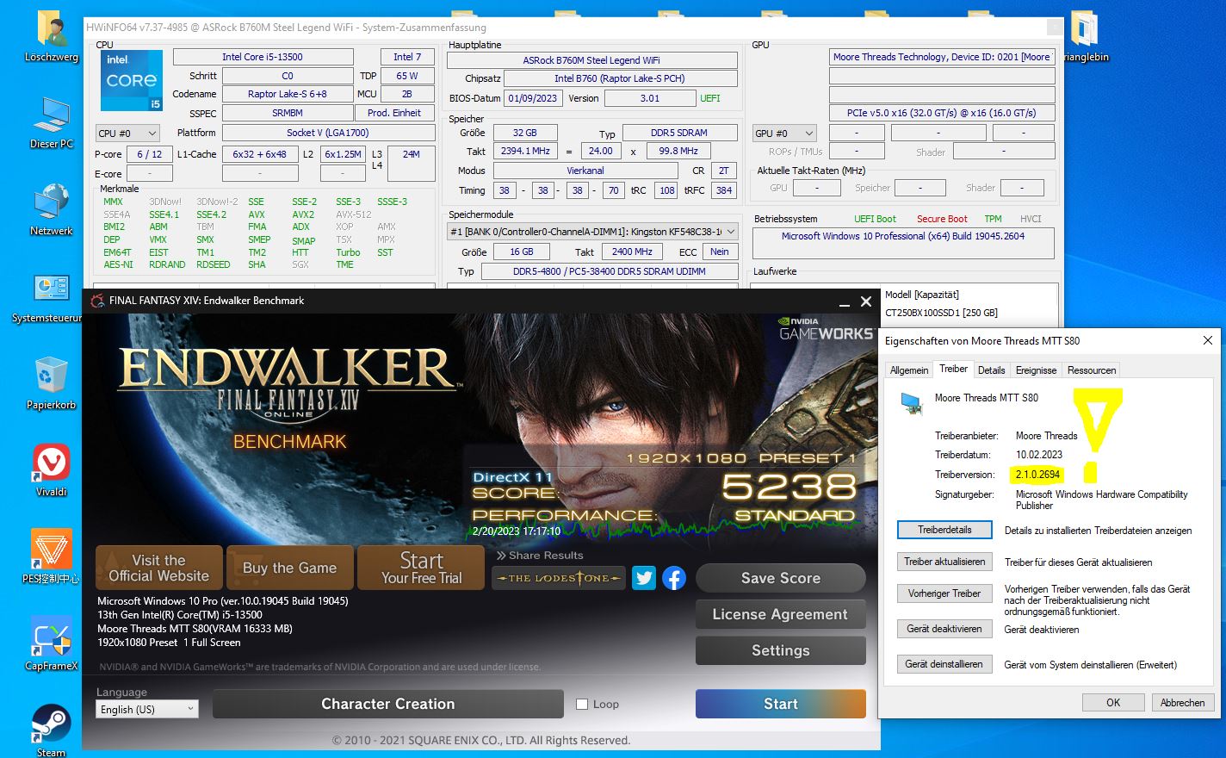Launch CapFrameX desktop icon
Image resolution: width=1226 pixels, height=758 pixels.
click(52, 637)
